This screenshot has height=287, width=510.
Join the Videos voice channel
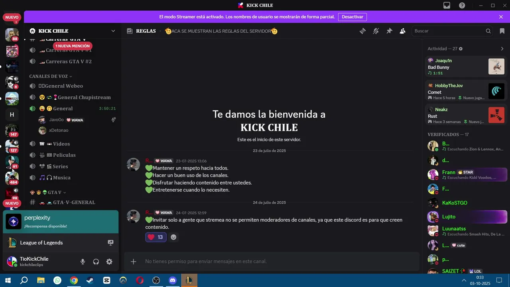click(73, 144)
